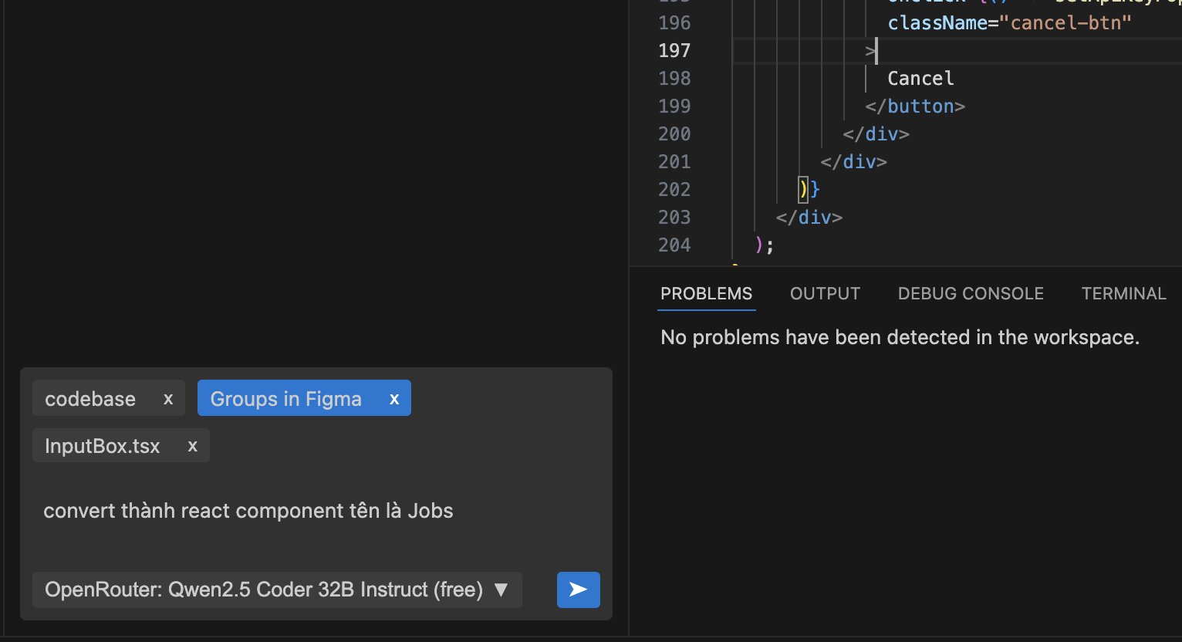Click the Cancel text on line 198
This screenshot has width=1182, height=642.
(x=920, y=79)
